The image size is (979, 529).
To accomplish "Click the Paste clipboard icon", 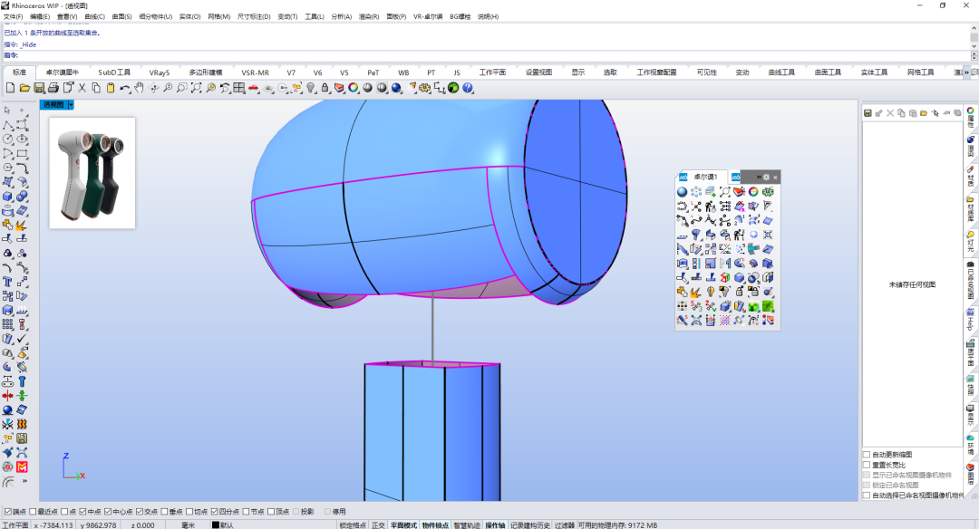I will click(111, 88).
